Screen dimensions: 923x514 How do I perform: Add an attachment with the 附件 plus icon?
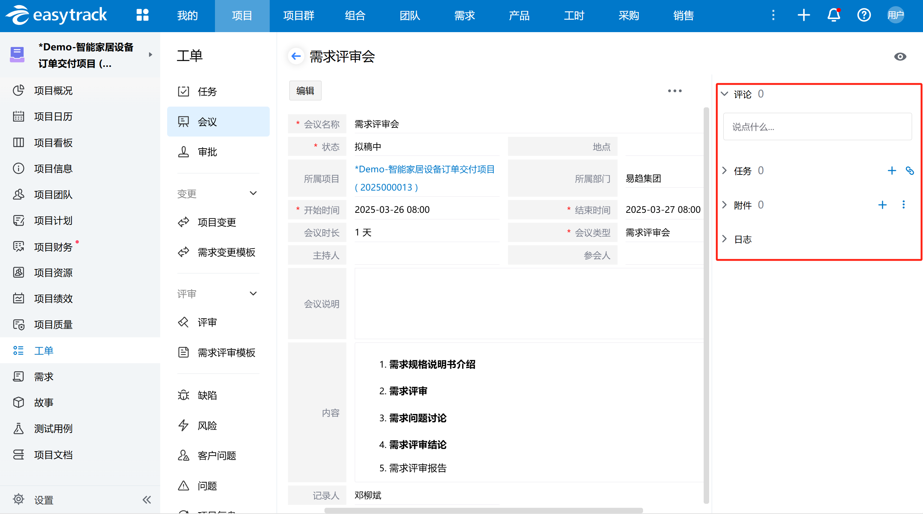coord(882,205)
